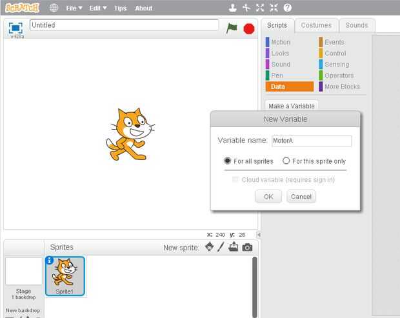Screen dimensions: 400x318
Task: Choose new sprite from library
Action: [x=210, y=247]
